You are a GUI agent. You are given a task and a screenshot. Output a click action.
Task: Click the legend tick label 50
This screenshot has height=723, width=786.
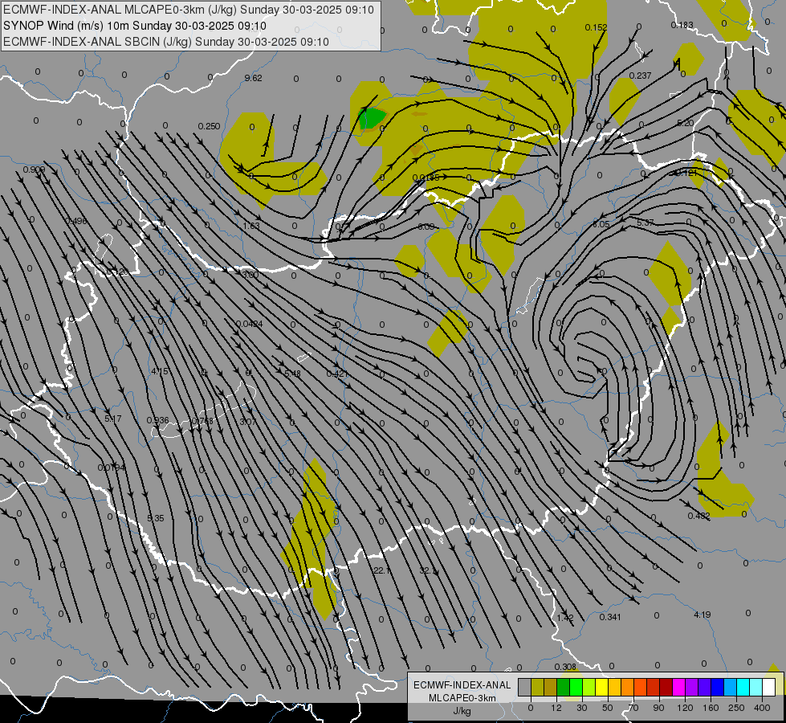pyautogui.click(x=608, y=708)
